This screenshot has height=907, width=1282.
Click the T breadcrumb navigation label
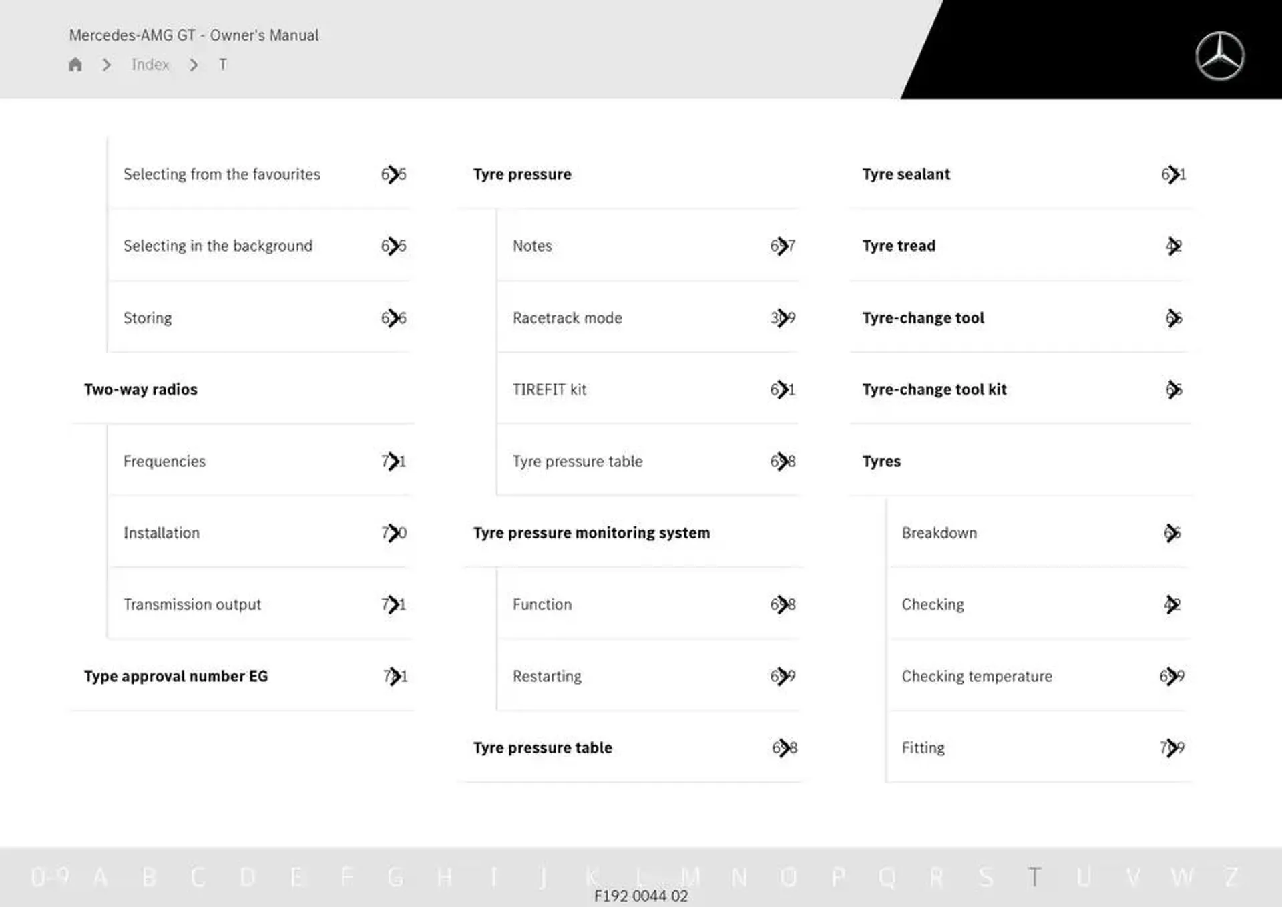[221, 65]
